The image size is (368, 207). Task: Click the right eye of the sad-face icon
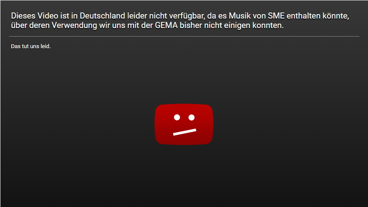point(192,117)
